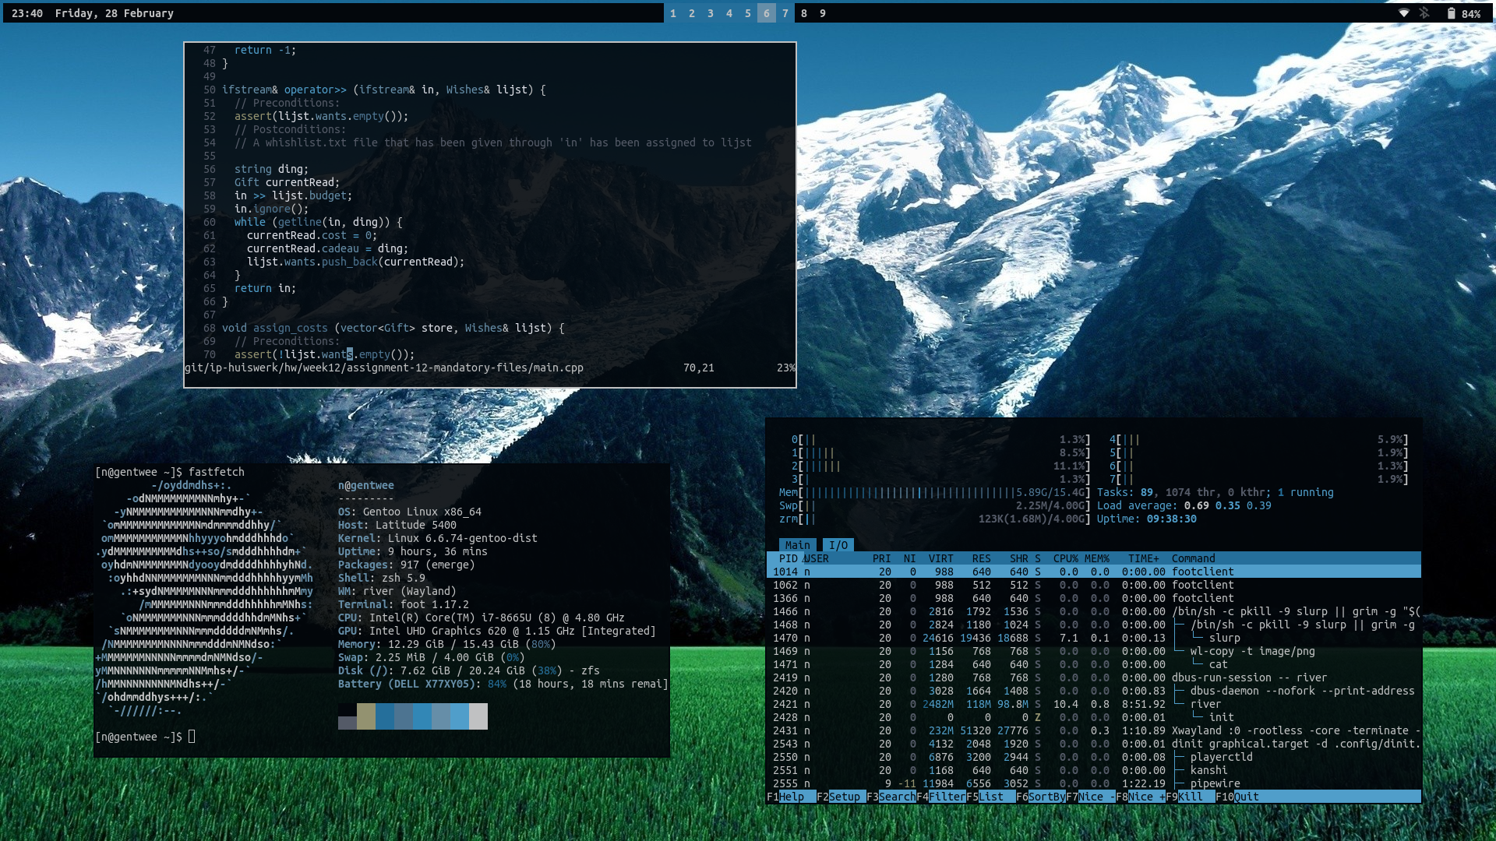
Task: Click the Battery line in fastfetch output
Action: 503,684
